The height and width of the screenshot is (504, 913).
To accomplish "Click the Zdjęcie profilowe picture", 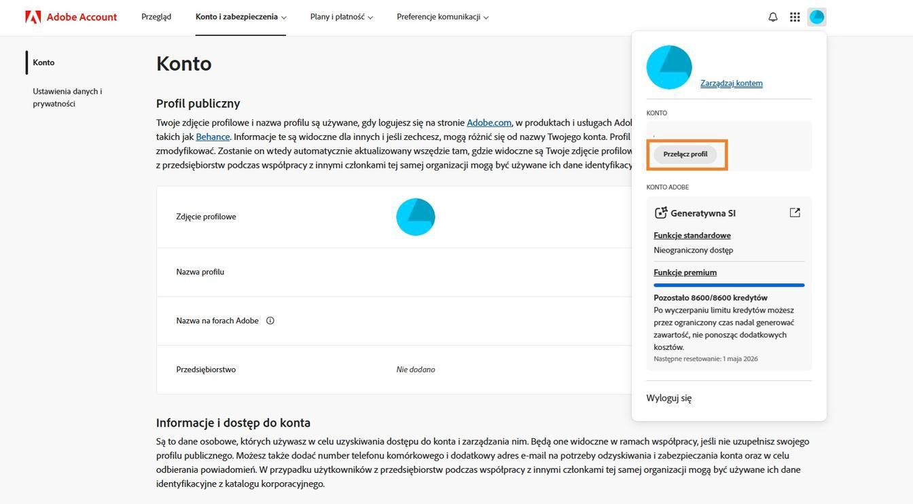I will coord(416,217).
